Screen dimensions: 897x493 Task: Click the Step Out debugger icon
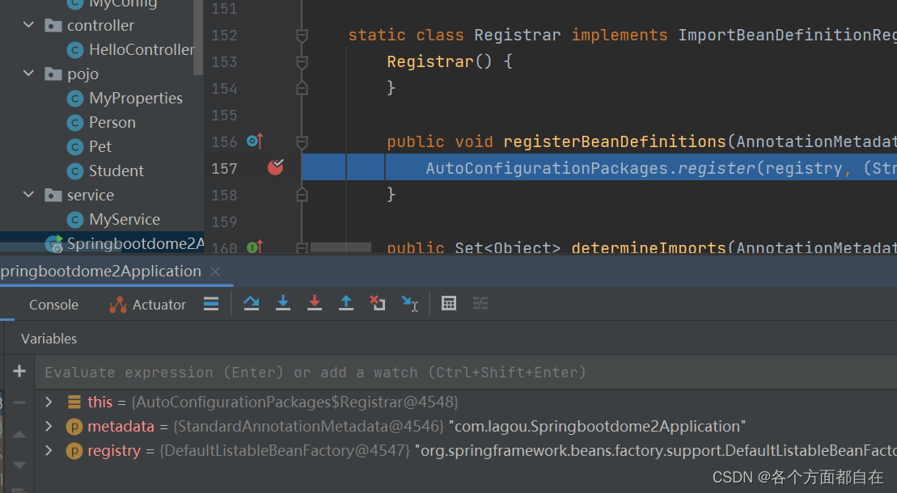346,303
